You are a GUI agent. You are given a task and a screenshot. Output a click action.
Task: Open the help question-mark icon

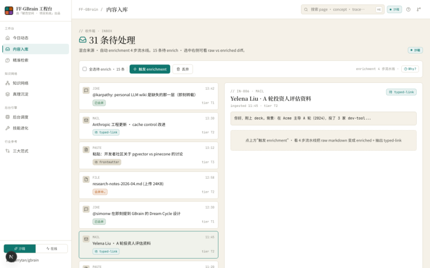pyautogui.click(x=408, y=10)
